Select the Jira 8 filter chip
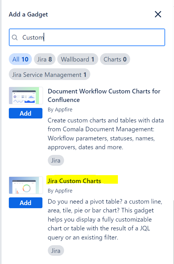Image resolution: width=174 pixels, height=264 pixels. pos(44,59)
